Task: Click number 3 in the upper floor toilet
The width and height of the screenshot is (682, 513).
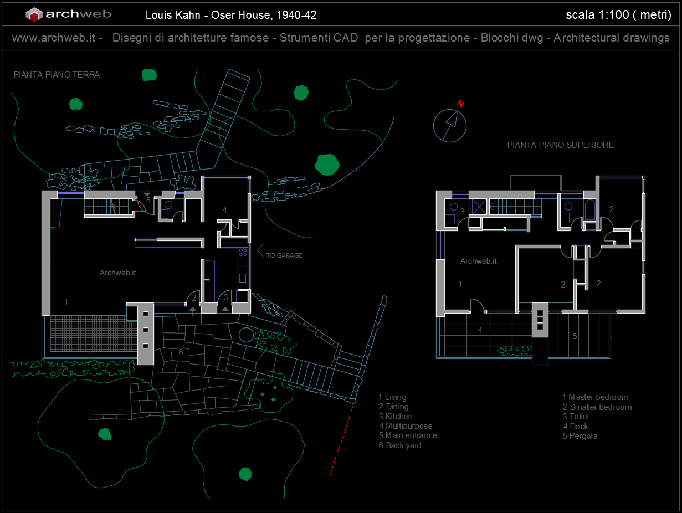Action: point(462,211)
